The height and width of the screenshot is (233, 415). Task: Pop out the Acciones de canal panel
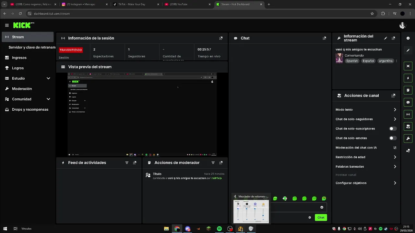point(393,96)
